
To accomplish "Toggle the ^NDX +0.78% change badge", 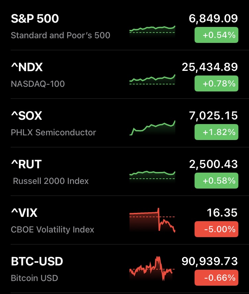I will 216,83.
